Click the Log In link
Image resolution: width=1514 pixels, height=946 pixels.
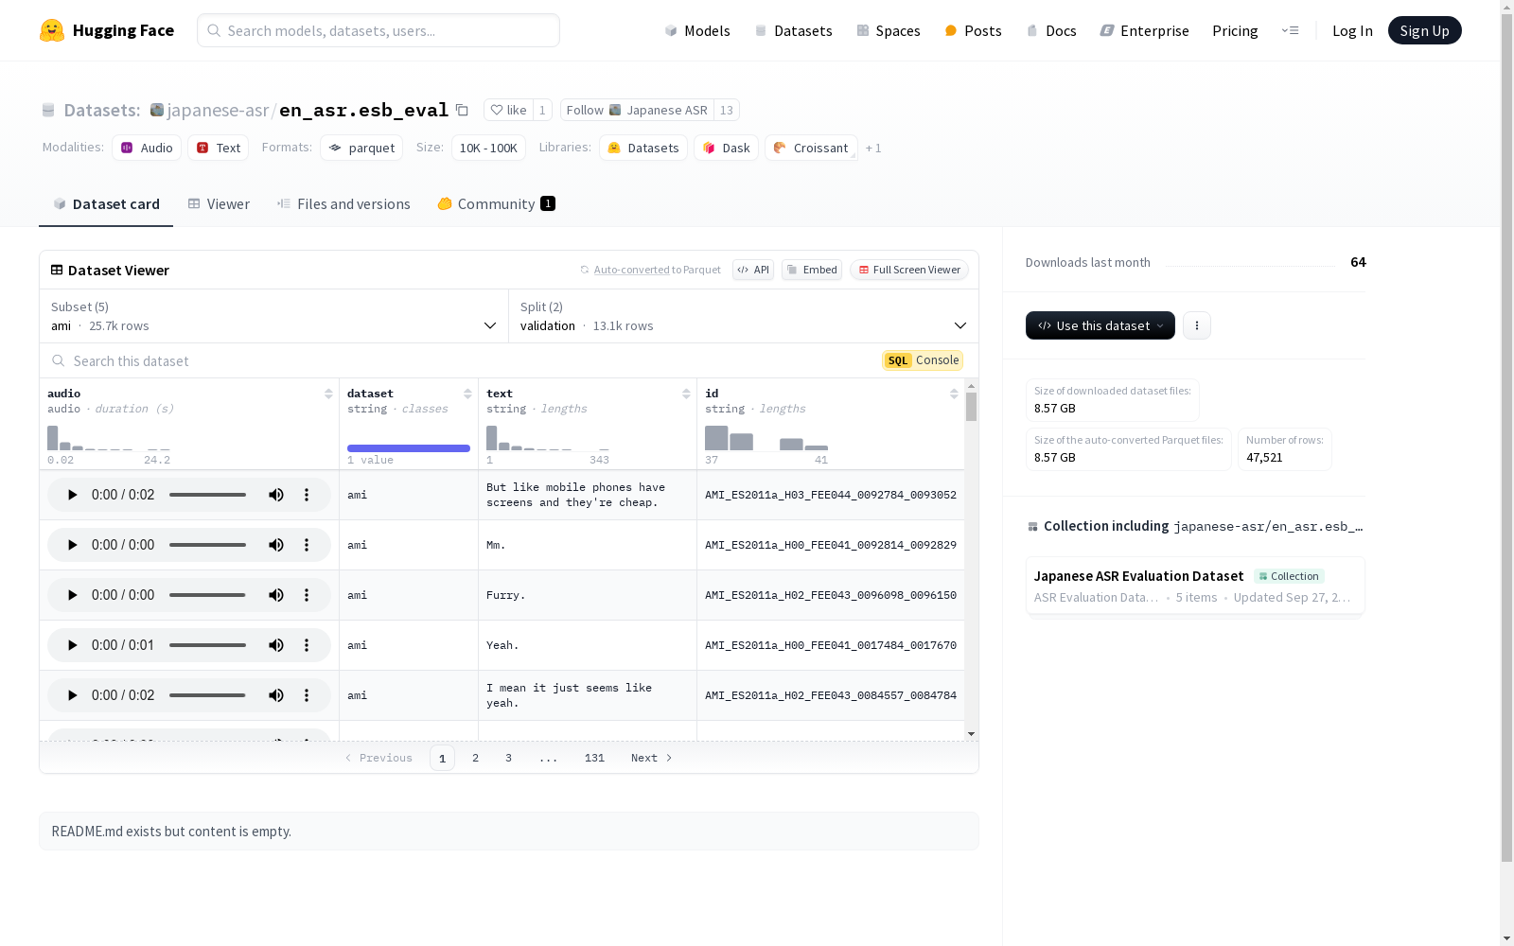coord(1352,30)
